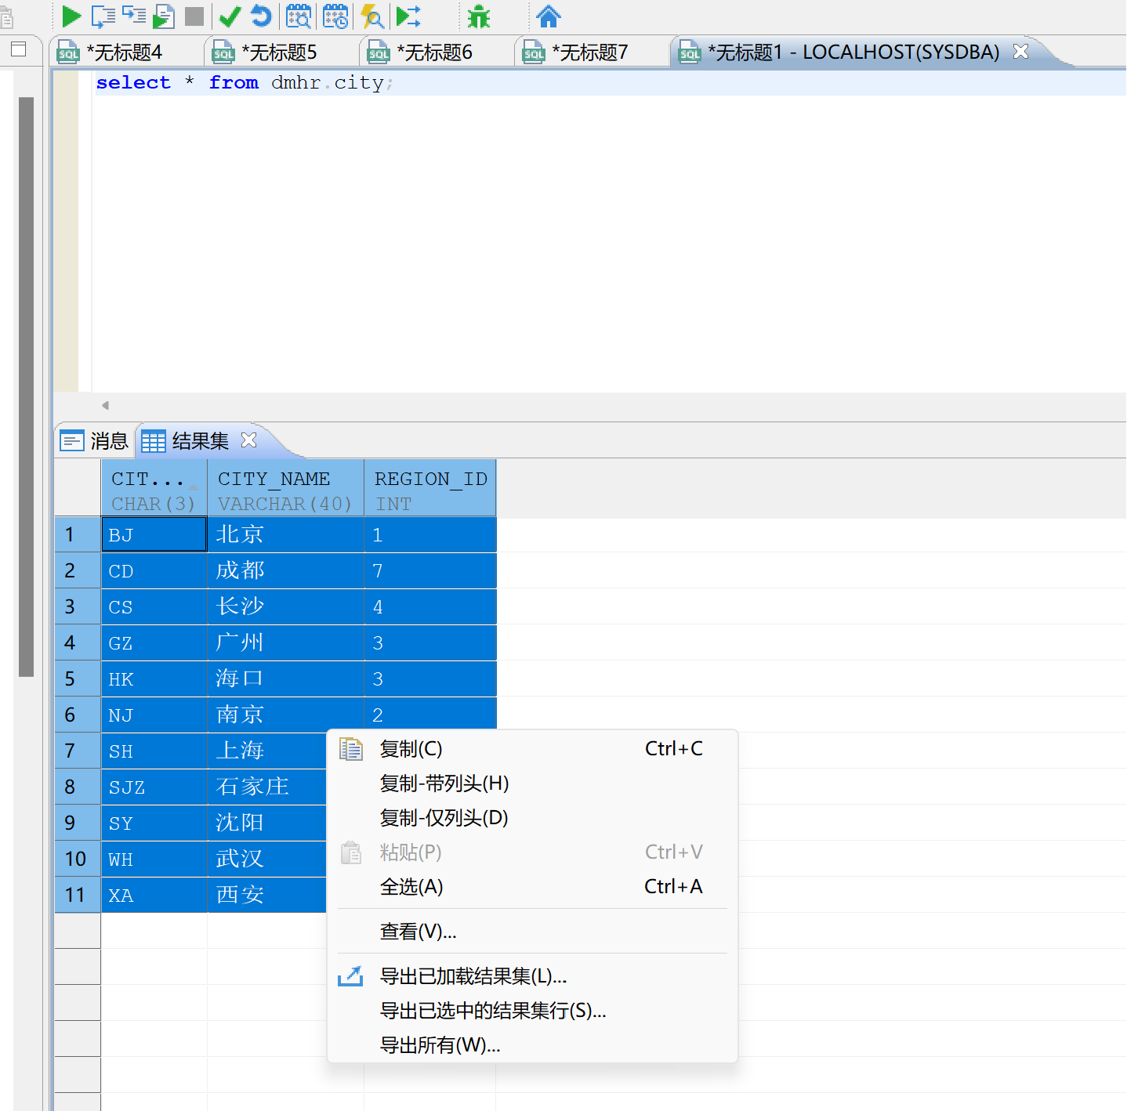Click the REGION_ID column header
Image resolution: width=1127 pixels, height=1111 pixels.
(x=430, y=490)
